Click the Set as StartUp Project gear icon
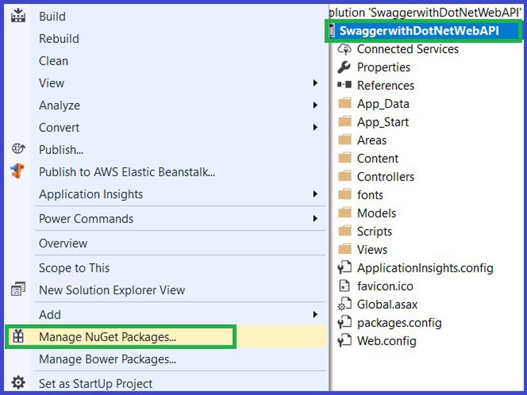527x395 pixels. 18,383
